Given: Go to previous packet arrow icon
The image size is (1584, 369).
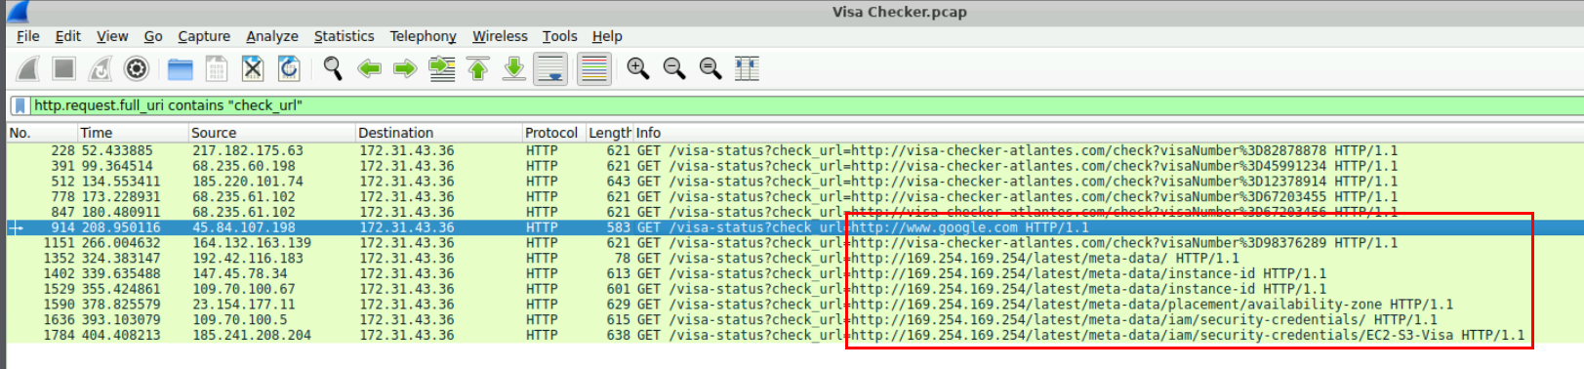Looking at the screenshot, I should pyautogui.click(x=369, y=68).
